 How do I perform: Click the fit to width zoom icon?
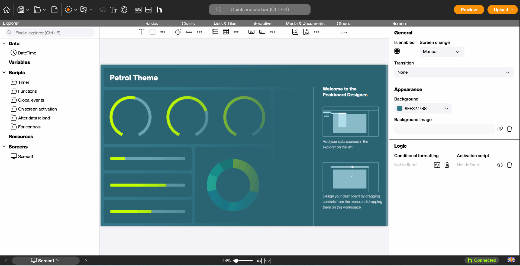pyautogui.click(x=267, y=261)
